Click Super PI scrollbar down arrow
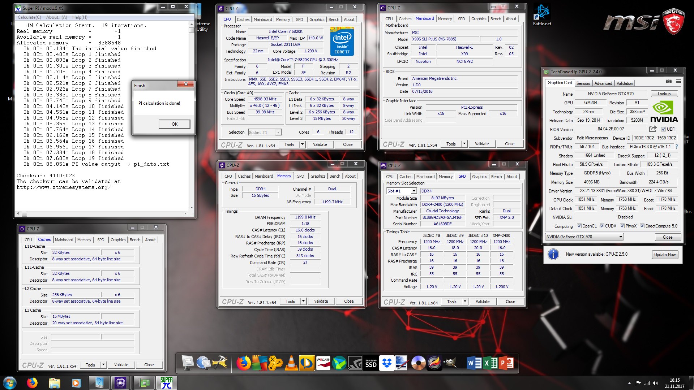The height and width of the screenshot is (390, 694). pos(192,208)
